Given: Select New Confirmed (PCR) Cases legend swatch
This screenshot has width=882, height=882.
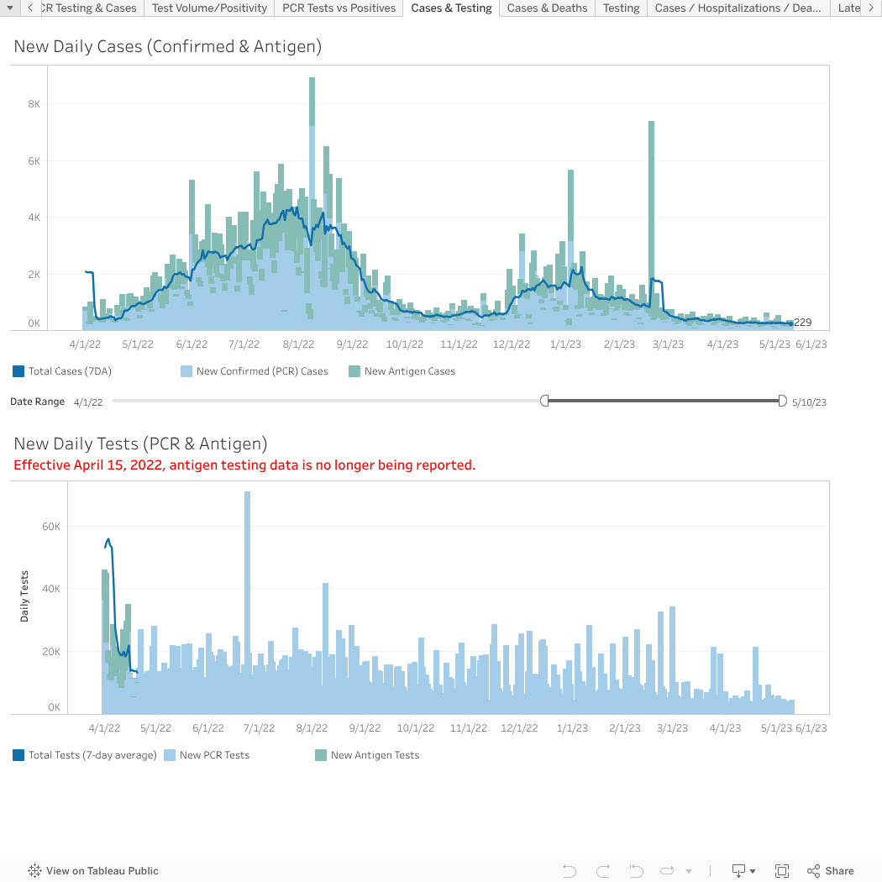Looking at the screenshot, I should 186,371.
